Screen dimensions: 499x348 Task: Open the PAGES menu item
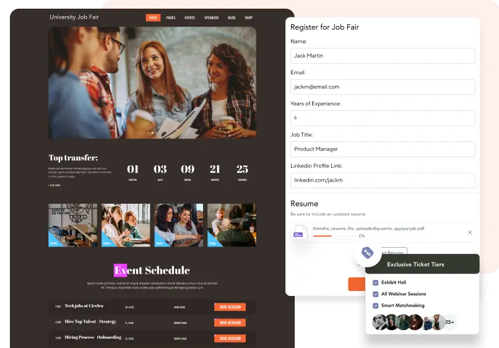(x=171, y=18)
